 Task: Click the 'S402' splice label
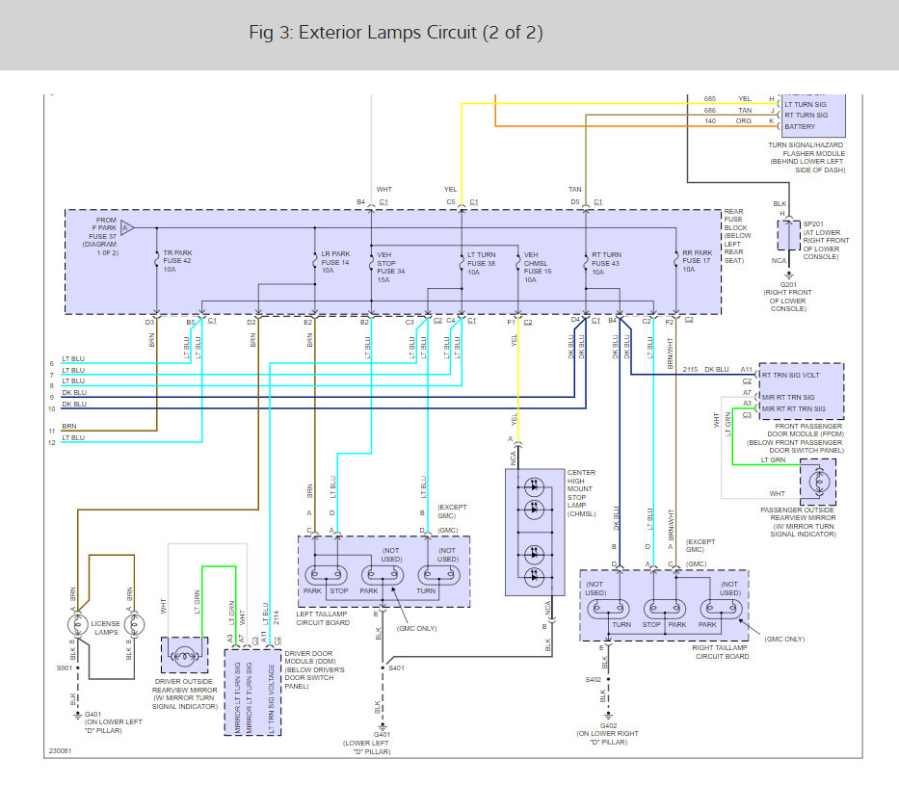coord(594,680)
